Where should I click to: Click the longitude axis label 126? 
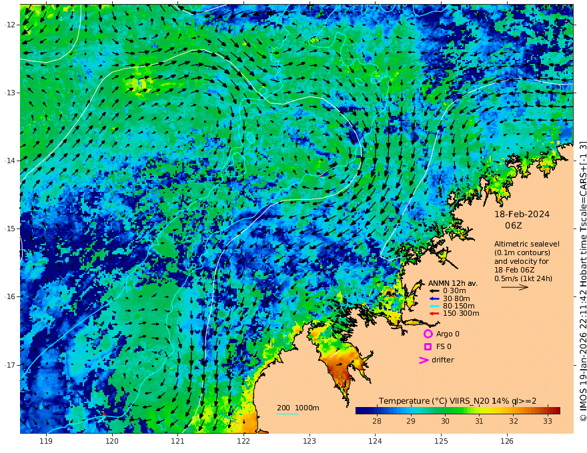(x=507, y=441)
